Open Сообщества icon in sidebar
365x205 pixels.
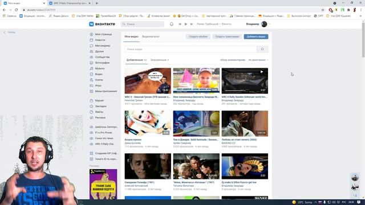coord(91,57)
